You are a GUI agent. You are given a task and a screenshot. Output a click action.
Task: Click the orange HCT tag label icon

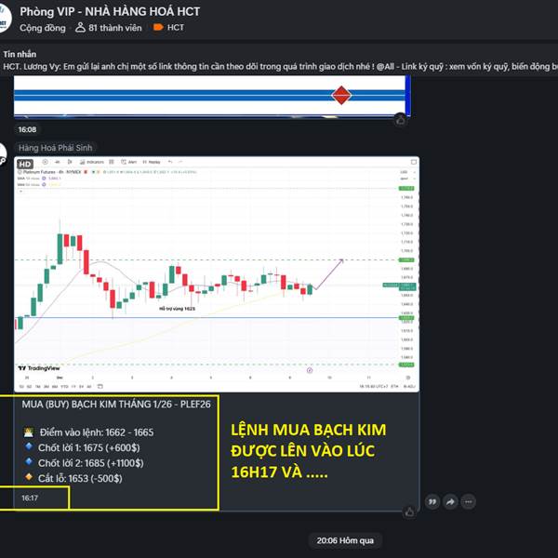click(x=158, y=27)
